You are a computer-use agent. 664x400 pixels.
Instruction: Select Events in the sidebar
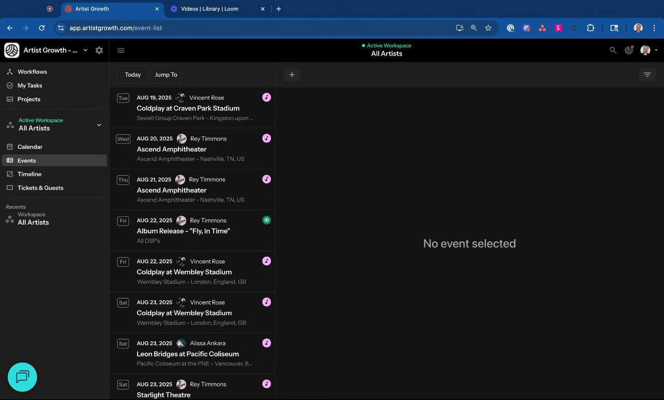pos(54,160)
